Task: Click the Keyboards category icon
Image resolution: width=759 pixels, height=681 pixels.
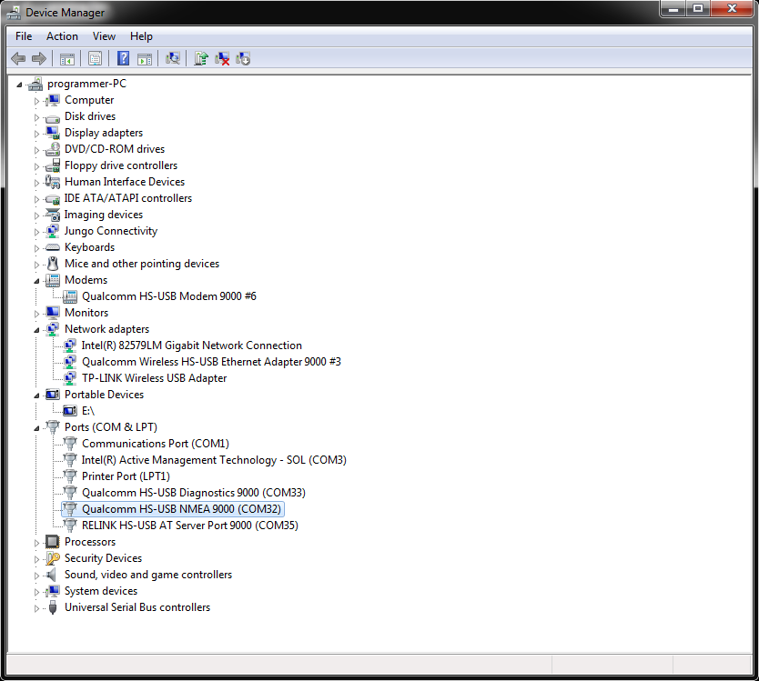Action: pyautogui.click(x=52, y=247)
